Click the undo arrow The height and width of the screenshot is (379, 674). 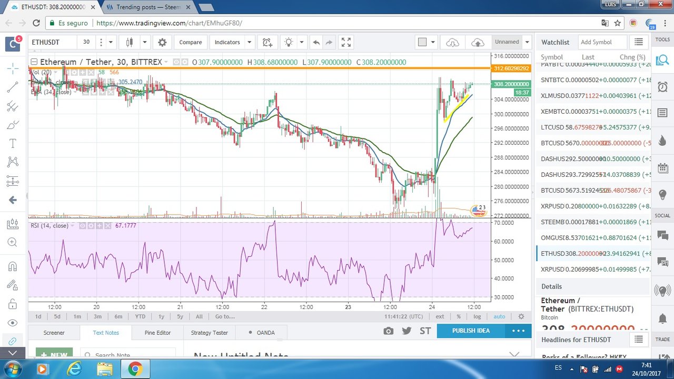[316, 42]
